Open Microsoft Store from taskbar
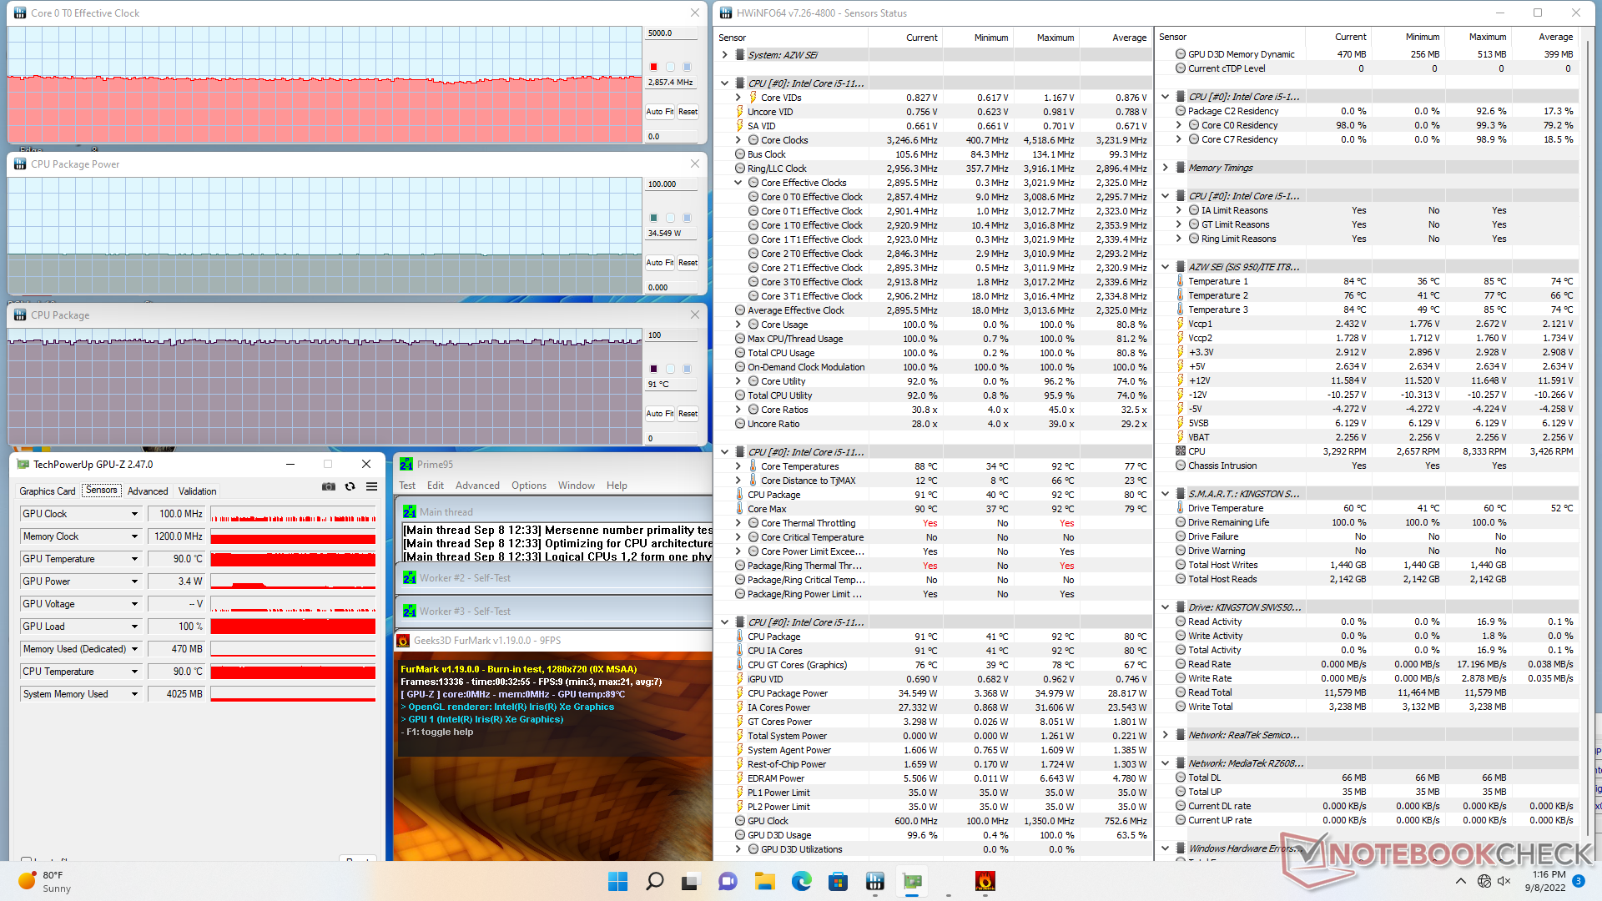Viewport: 1602px width, 901px height. [x=838, y=881]
